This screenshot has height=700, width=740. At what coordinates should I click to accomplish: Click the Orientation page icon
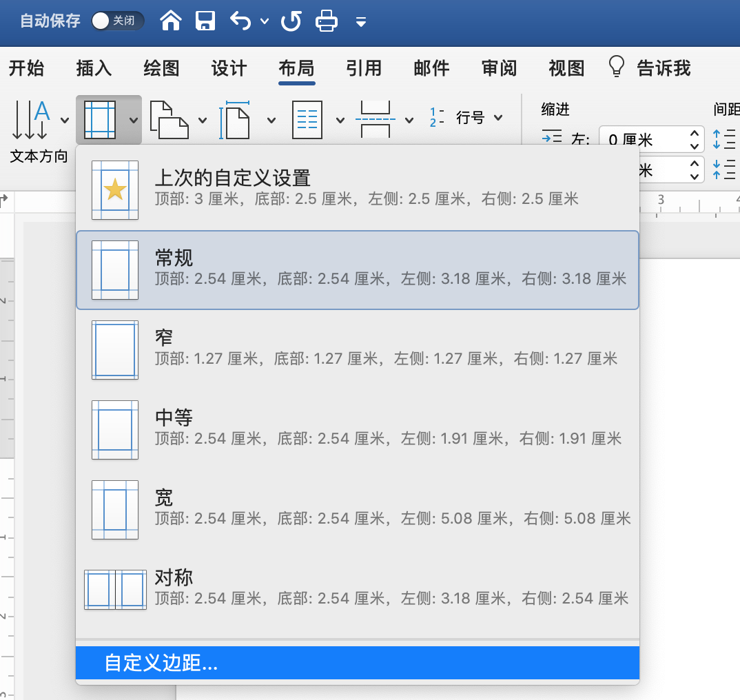(169, 119)
